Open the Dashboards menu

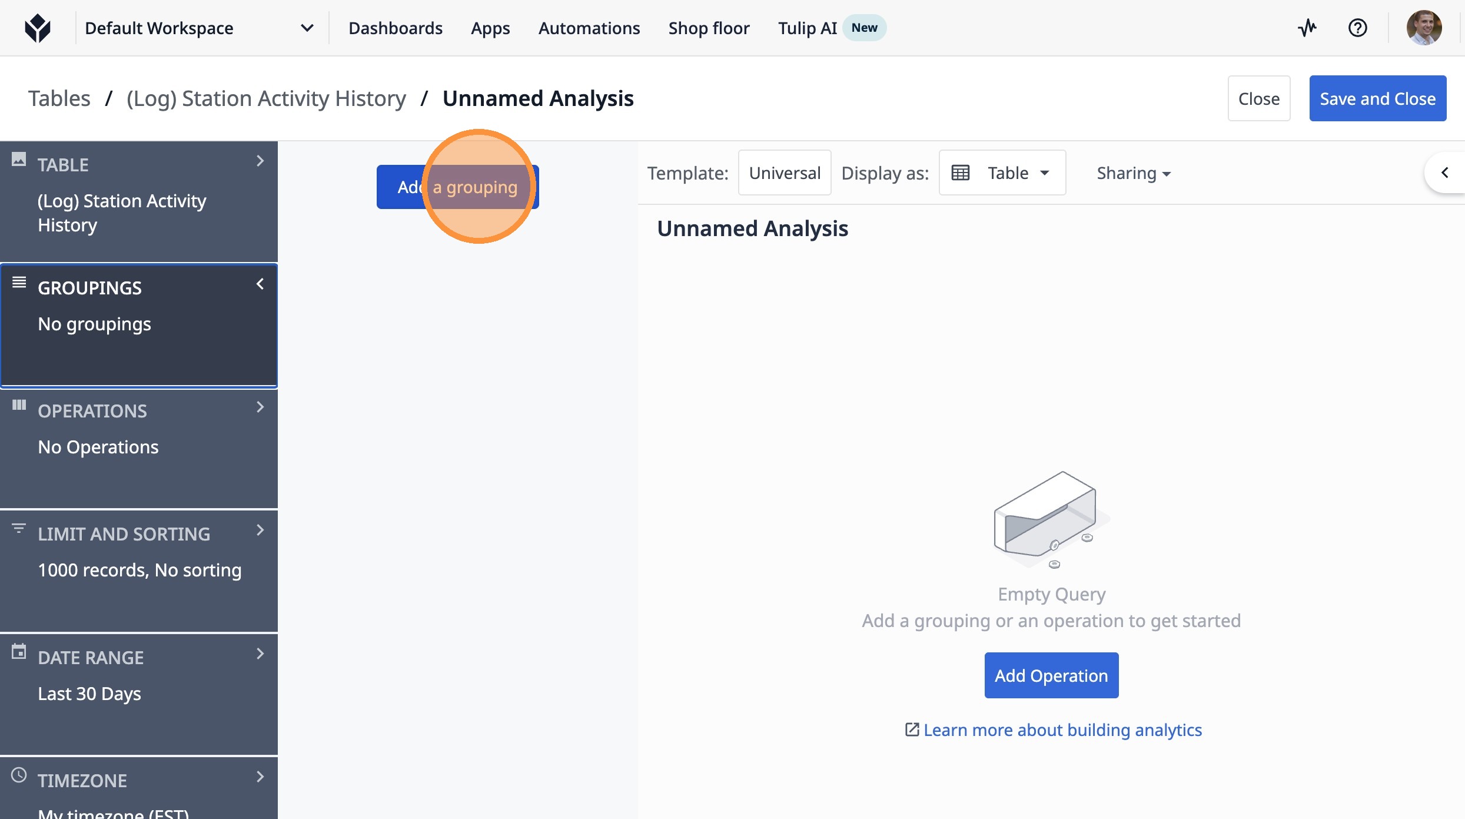click(x=396, y=28)
